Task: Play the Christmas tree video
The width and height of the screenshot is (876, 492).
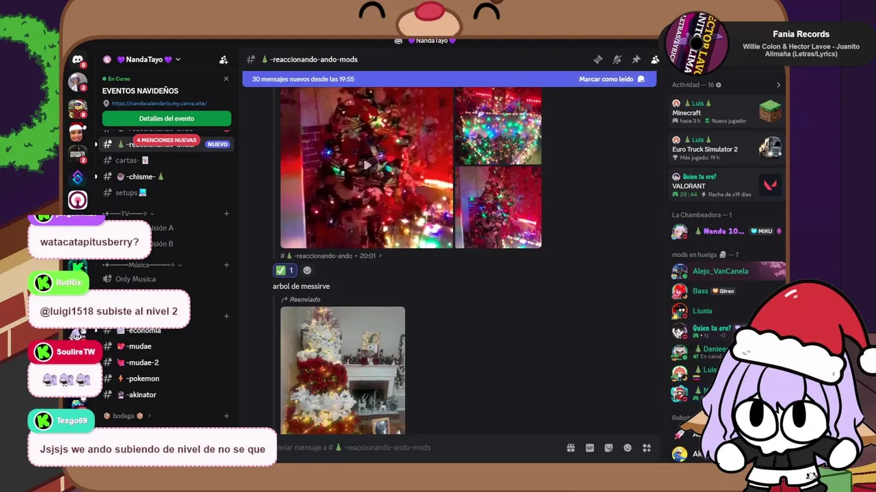Action: click(366, 165)
